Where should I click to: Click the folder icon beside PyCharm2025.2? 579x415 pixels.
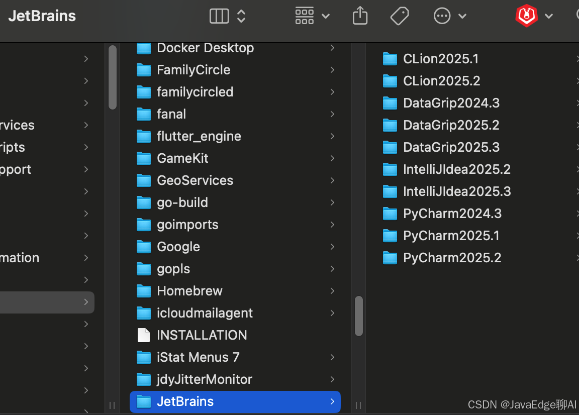(390, 258)
